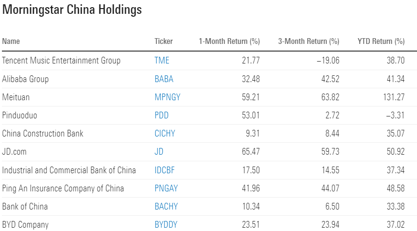This screenshot has width=417, height=231.
Task: Select the Tencent Music Entertainment Group name
Action: click(61, 61)
